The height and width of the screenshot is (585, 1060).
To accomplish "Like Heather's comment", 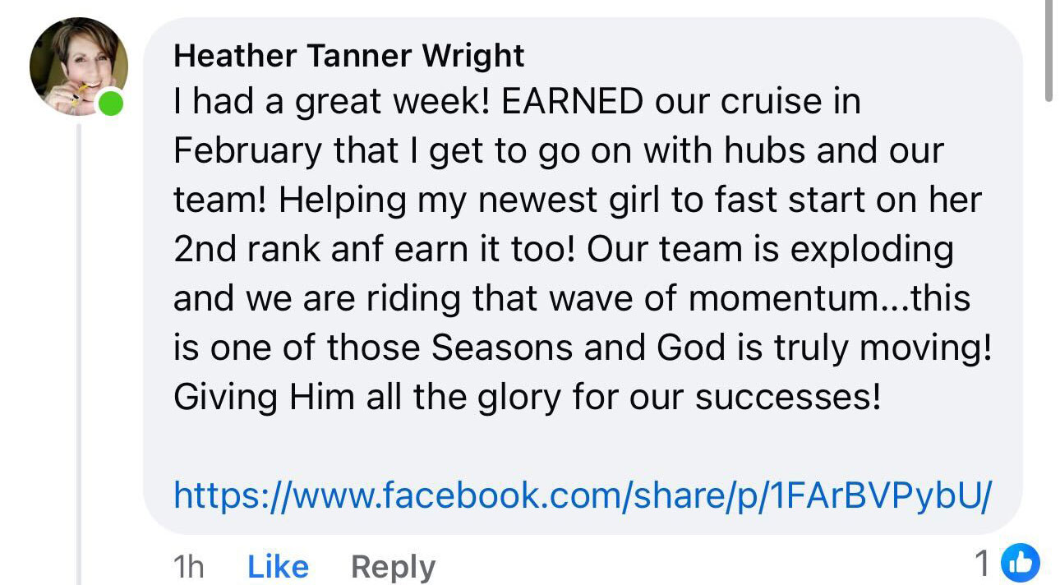I will [x=278, y=566].
